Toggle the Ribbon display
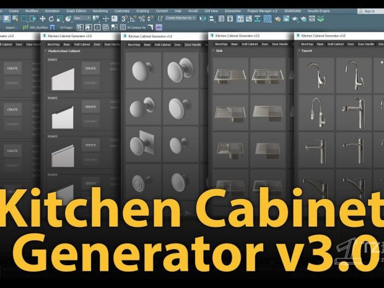Image resolution: width=384 pixels, height=288 pixels. [x=240, y=19]
